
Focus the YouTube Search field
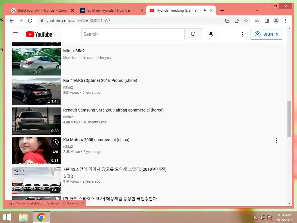tap(133, 34)
